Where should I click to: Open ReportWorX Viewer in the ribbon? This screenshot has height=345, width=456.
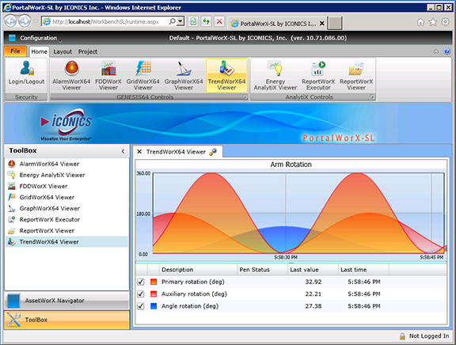coord(356,75)
